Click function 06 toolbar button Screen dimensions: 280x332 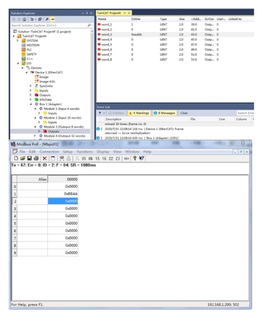tap(91, 158)
